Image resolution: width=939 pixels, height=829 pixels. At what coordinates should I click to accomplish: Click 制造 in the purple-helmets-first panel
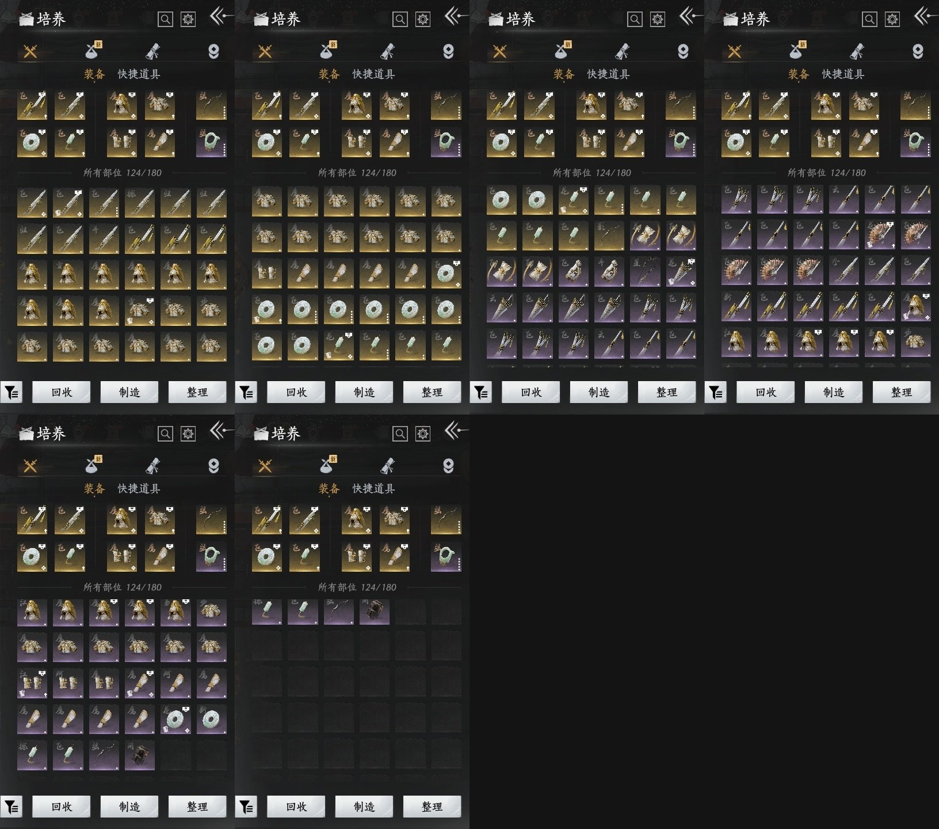click(x=129, y=807)
